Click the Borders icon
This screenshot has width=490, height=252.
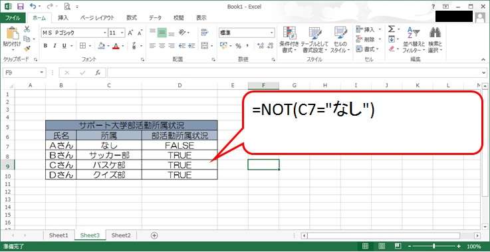coord(82,46)
